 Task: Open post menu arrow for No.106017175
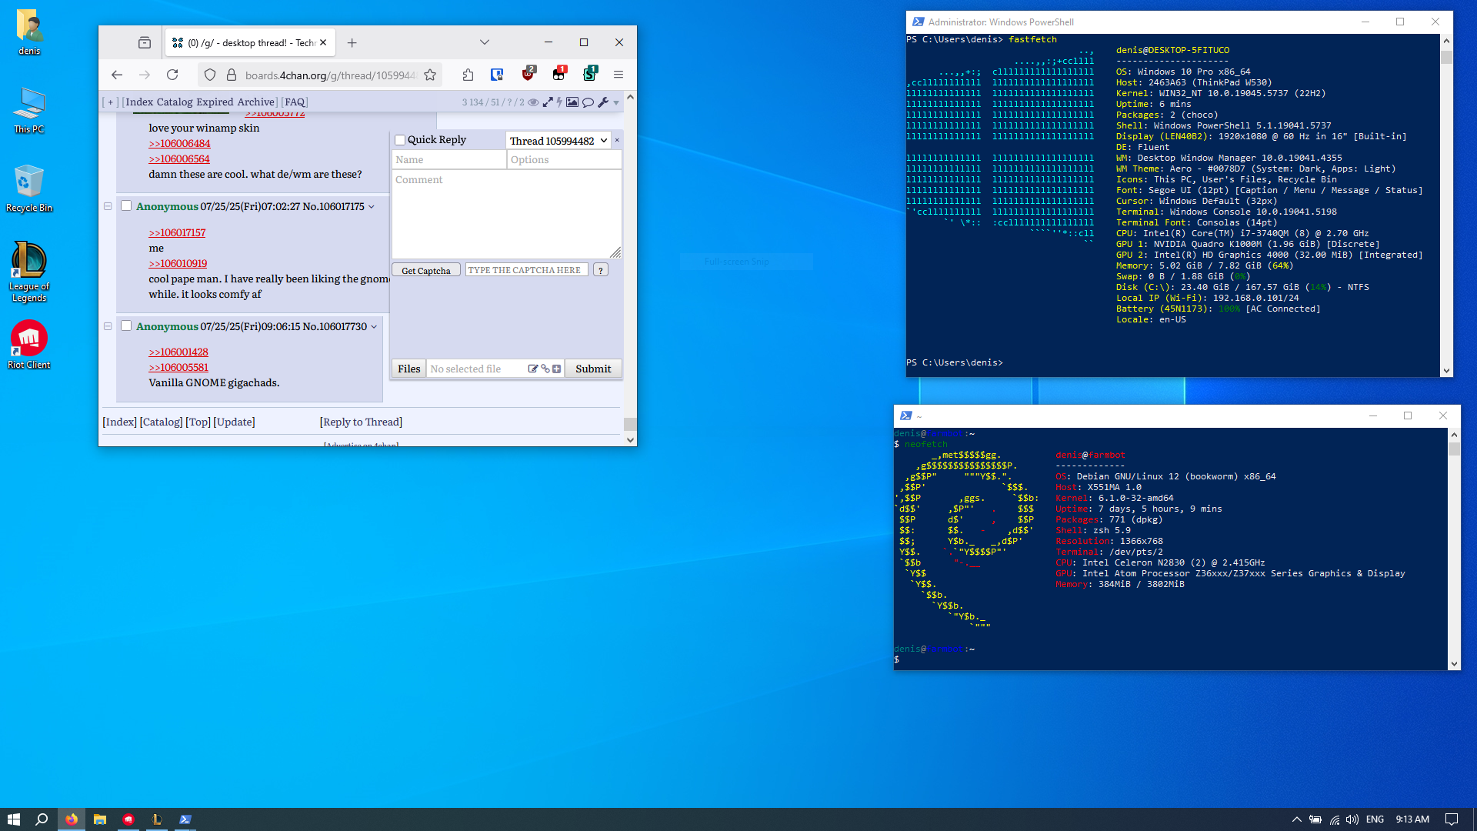click(x=372, y=206)
